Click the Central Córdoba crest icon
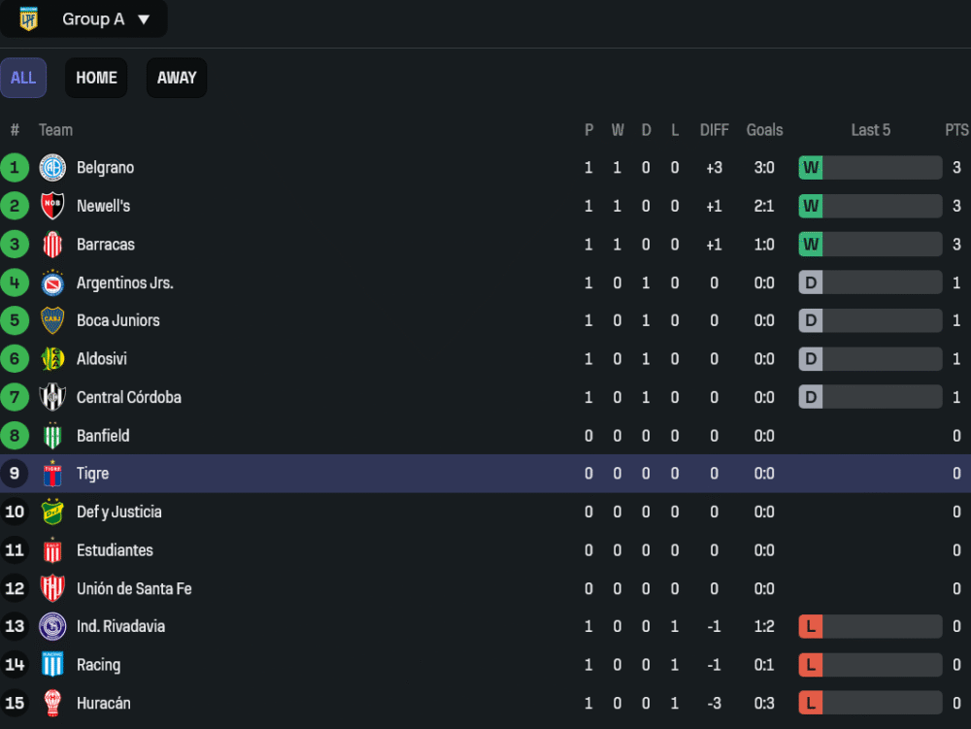Viewport: 971px width, 729px height. (52, 397)
